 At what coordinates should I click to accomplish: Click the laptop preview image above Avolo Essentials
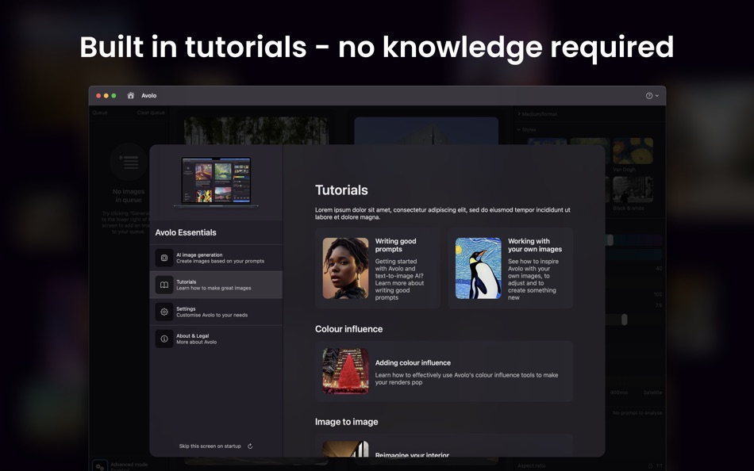(216, 182)
